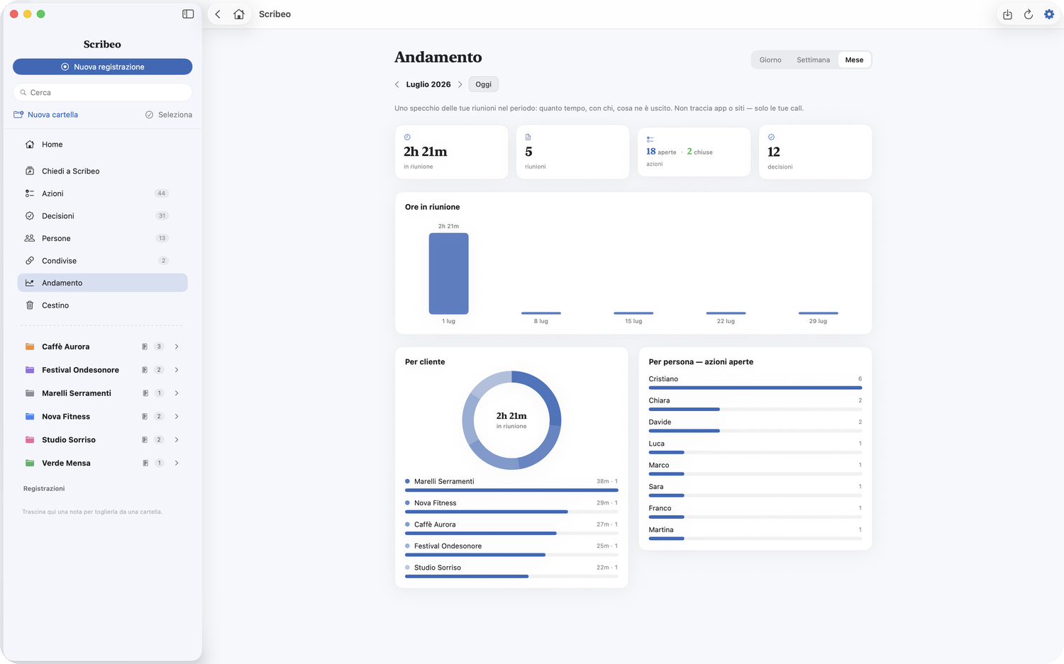
Task: Enable selection mode with Seleziona
Action: pyautogui.click(x=169, y=115)
